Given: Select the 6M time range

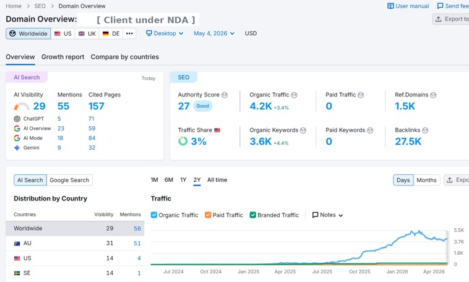Looking at the screenshot, I should (x=169, y=180).
